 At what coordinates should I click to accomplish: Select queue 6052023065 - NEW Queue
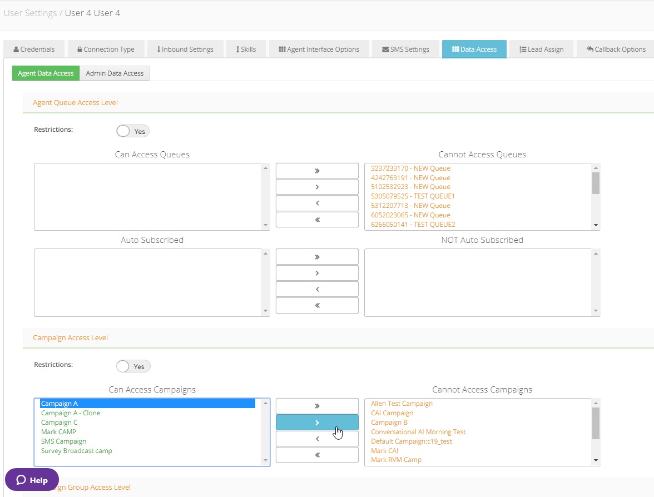(x=410, y=215)
